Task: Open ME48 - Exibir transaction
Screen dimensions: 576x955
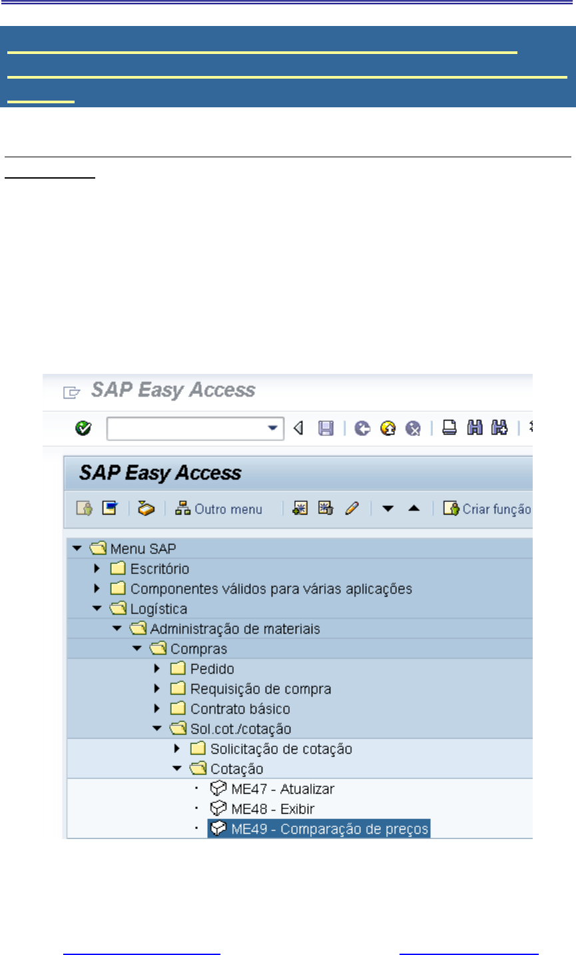Action: (272, 809)
